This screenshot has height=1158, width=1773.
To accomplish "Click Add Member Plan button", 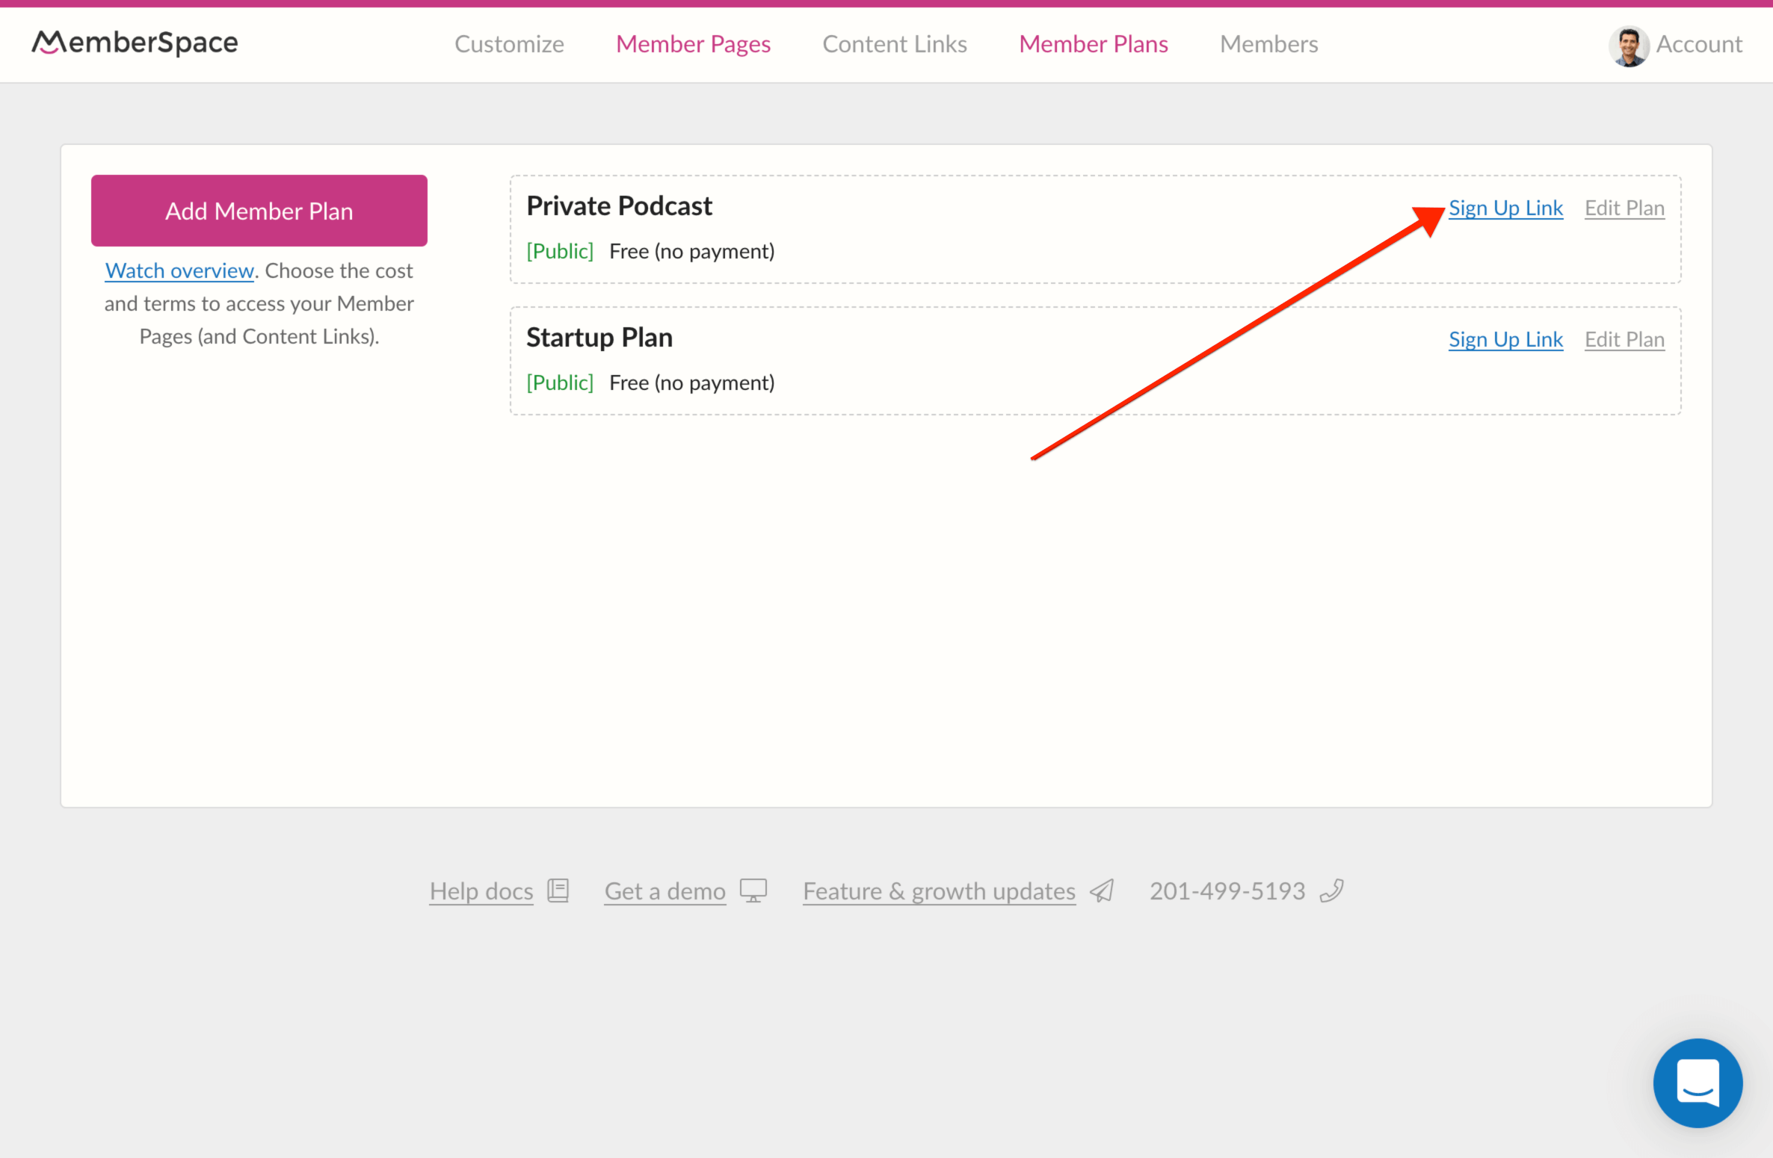I will (259, 211).
